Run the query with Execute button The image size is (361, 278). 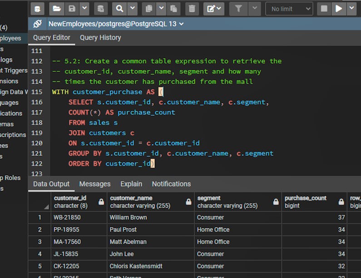(x=338, y=9)
